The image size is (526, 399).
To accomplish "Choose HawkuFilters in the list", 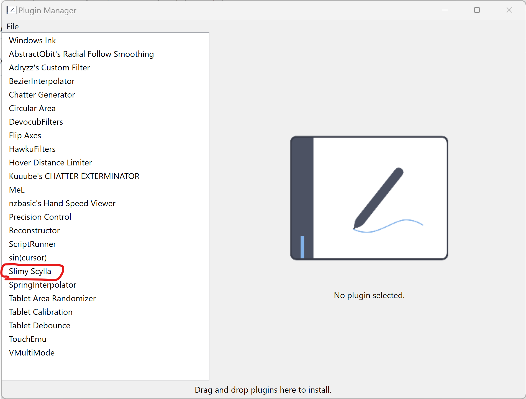I will click(32, 149).
